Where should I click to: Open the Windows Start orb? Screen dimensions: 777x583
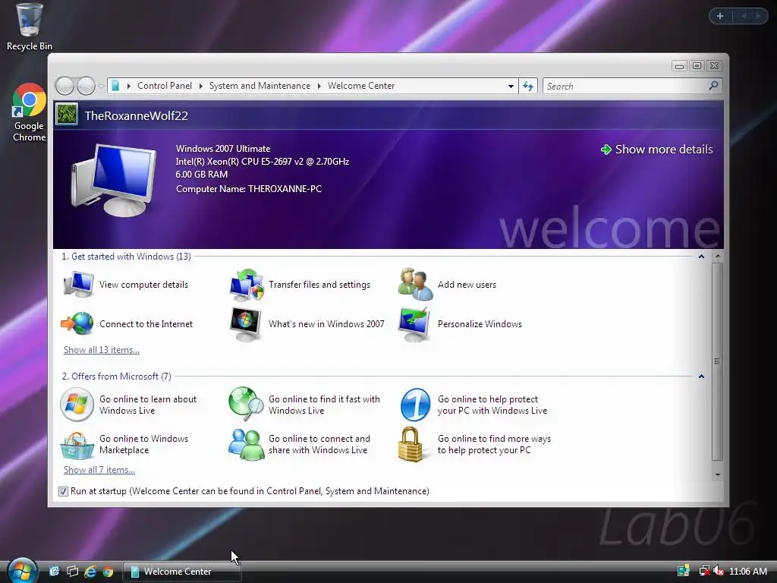click(22, 570)
